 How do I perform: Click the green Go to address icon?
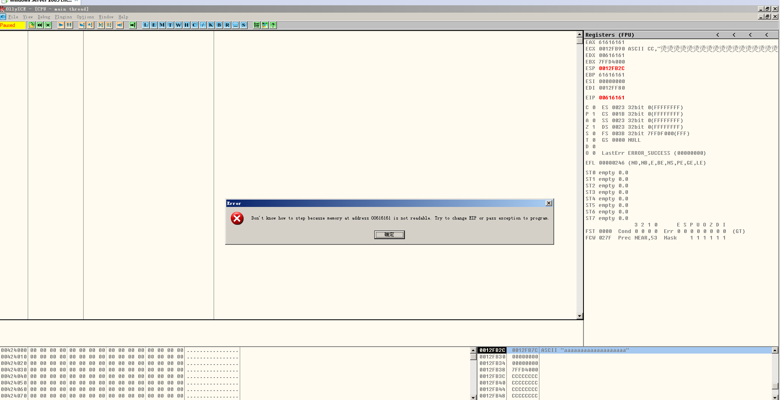133,25
